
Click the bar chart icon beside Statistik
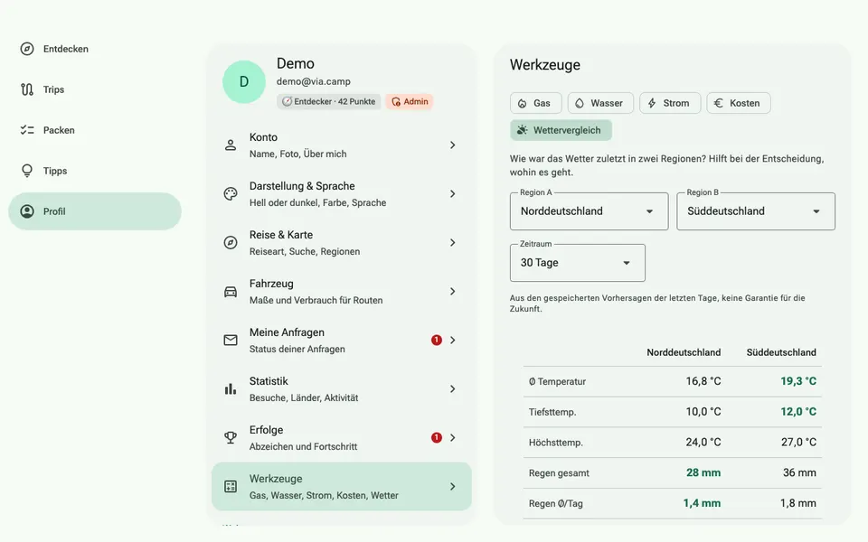pos(231,388)
